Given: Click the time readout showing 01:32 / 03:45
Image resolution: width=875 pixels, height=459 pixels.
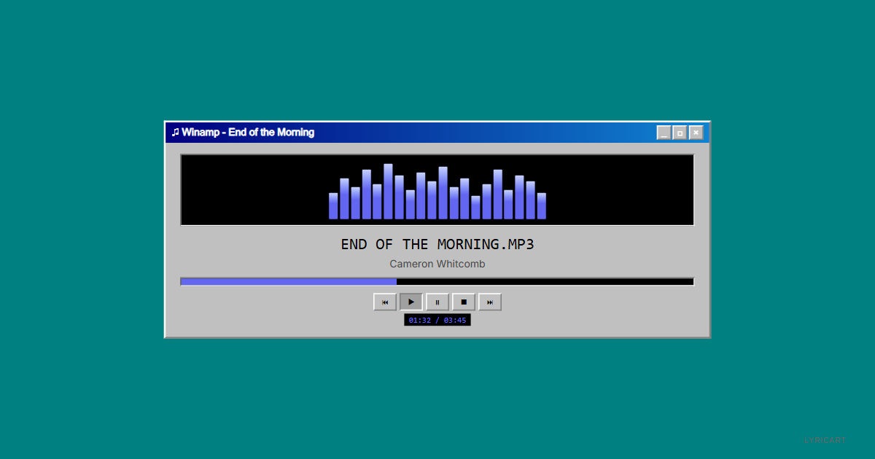Looking at the screenshot, I should 437,319.
